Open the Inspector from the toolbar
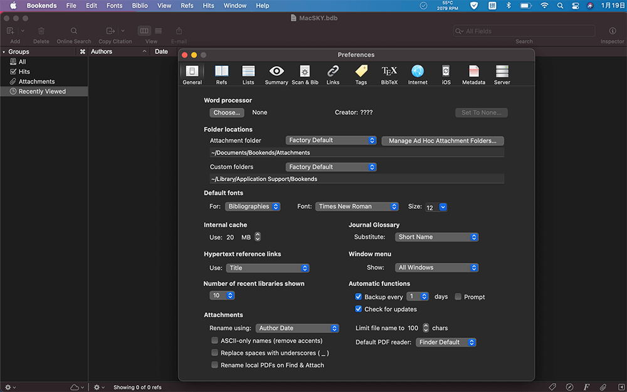 pyautogui.click(x=612, y=31)
